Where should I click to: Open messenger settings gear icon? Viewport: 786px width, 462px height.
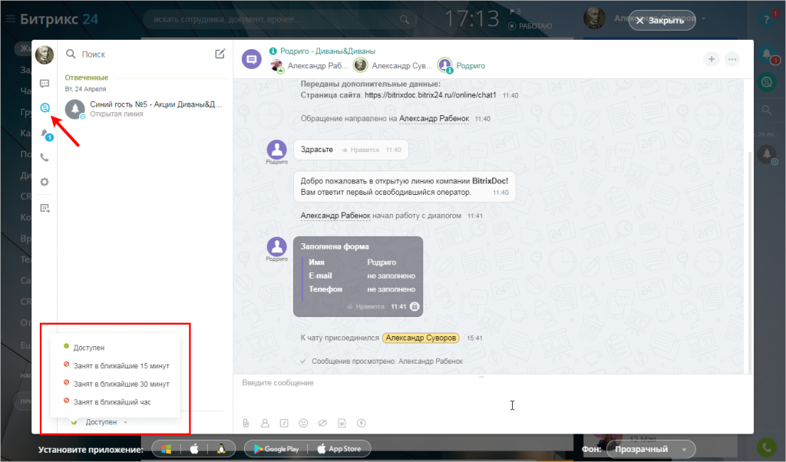[x=45, y=182]
